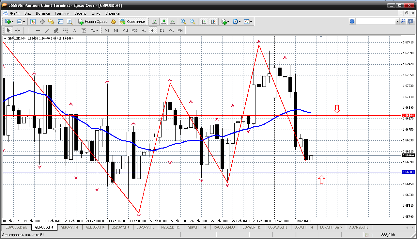Show the Navigator panel star-folder icon
The width and height of the screenshot is (417, 239).
[51, 22]
